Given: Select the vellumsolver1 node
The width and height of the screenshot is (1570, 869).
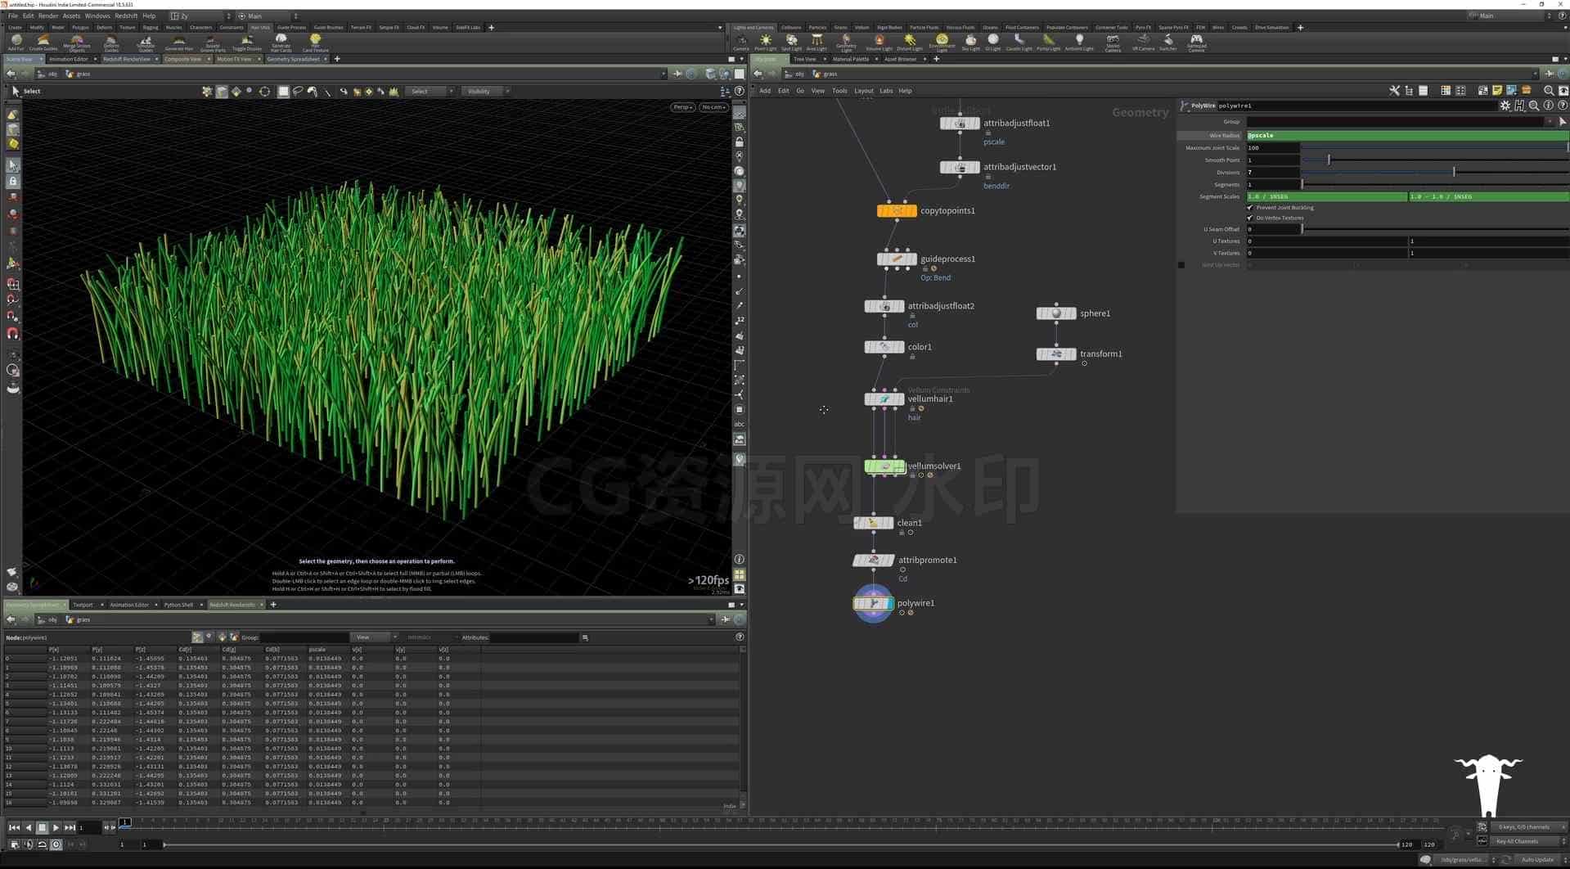Looking at the screenshot, I should tap(884, 466).
